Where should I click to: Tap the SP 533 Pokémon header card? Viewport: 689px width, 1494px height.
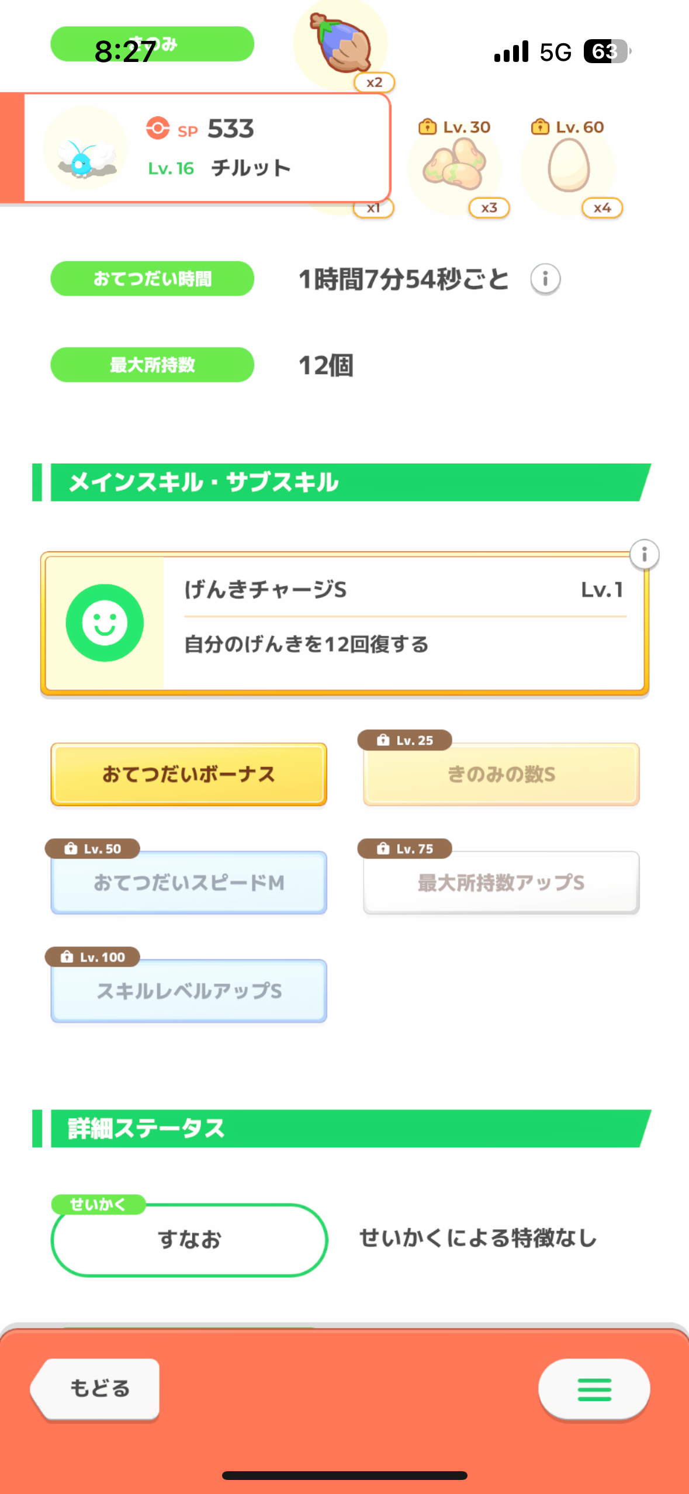point(245,147)
